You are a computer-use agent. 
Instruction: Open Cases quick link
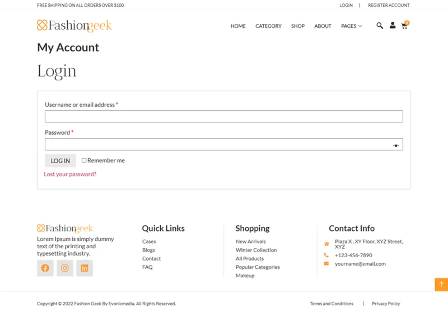[x=149, y=242]
